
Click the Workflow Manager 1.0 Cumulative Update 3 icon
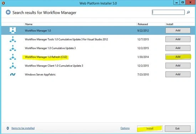pyautogui.click(x=13, y=48)
